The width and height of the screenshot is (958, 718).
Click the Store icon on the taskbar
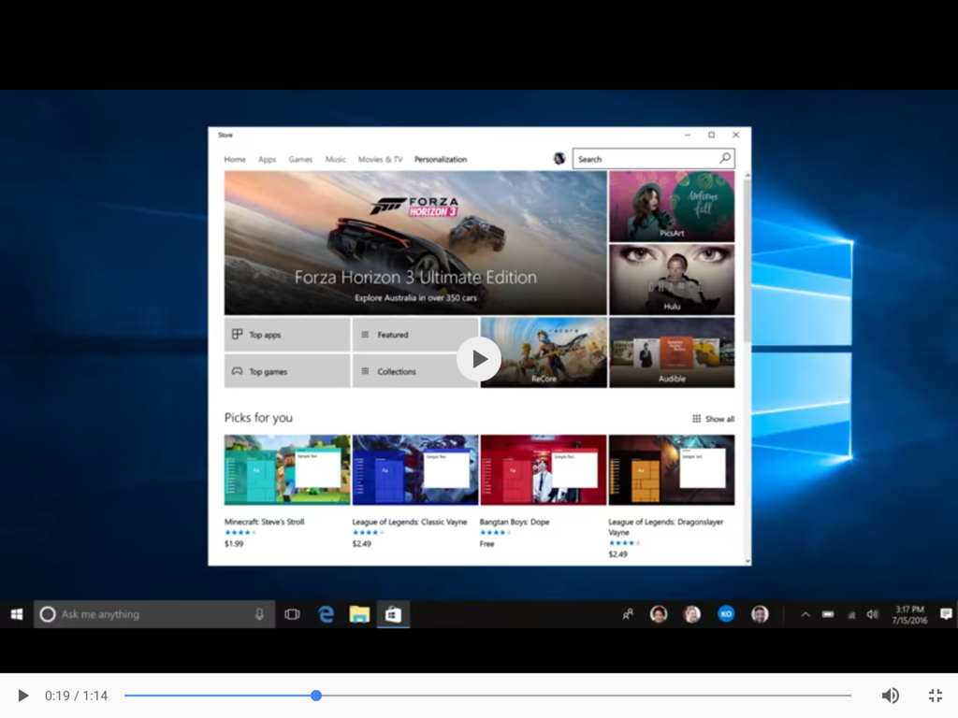click(x=393, y=614)
